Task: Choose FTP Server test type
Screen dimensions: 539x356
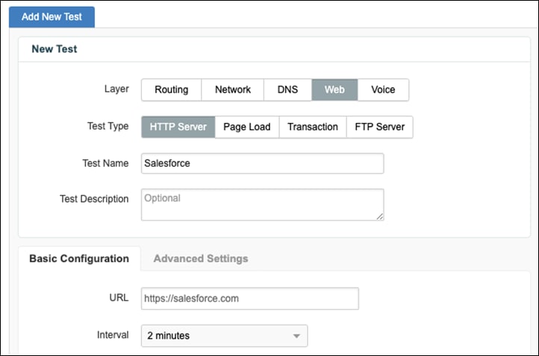Action: pos(380,127)
